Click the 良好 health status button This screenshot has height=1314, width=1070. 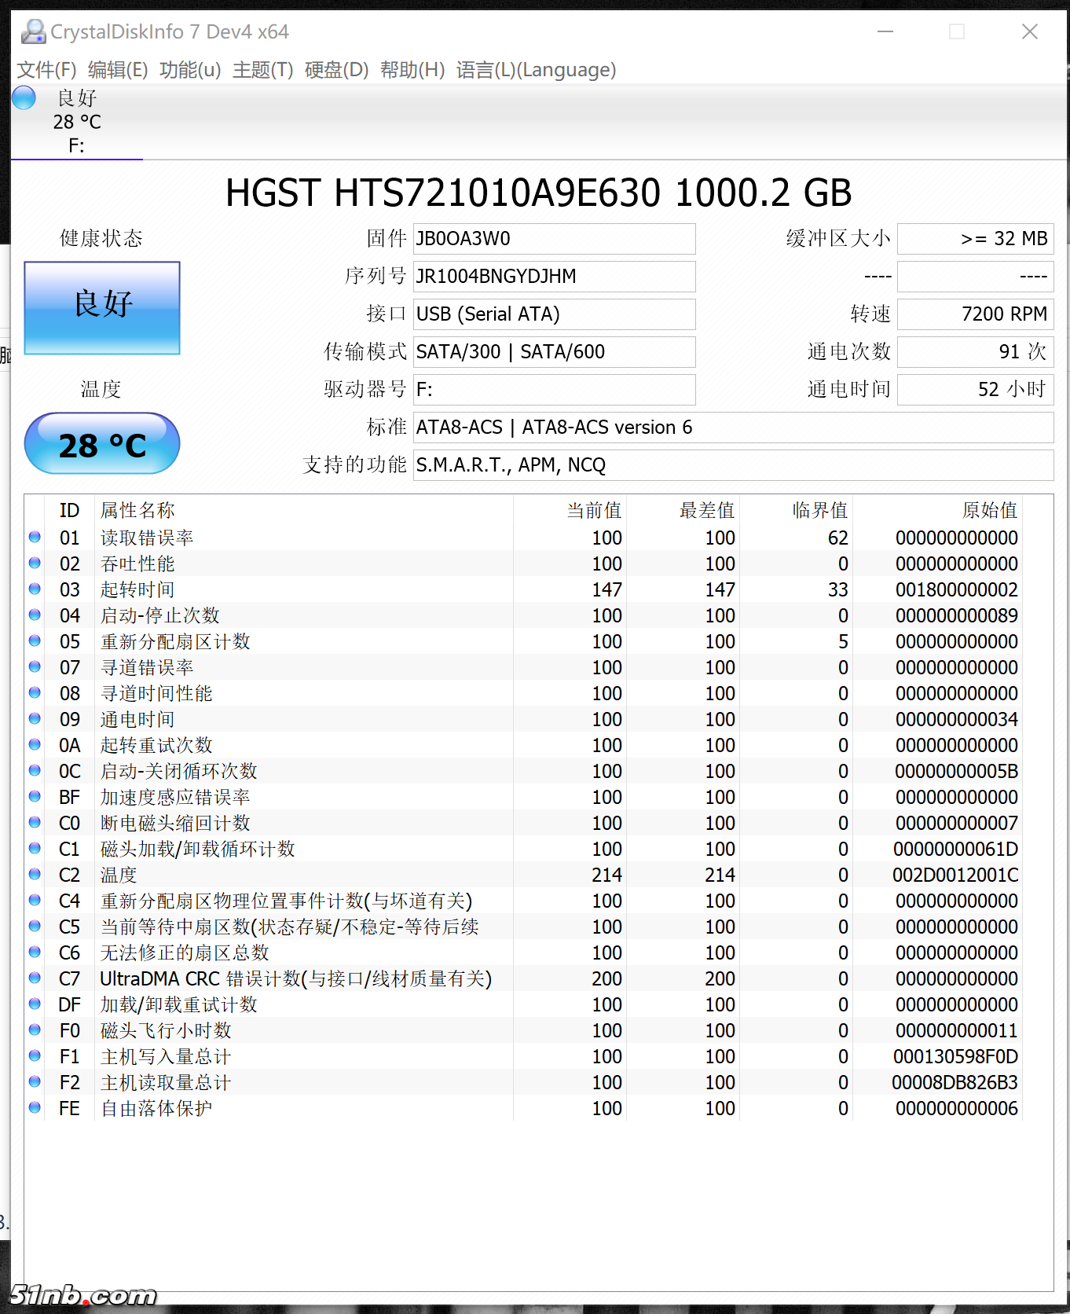(x=102, y=307)
